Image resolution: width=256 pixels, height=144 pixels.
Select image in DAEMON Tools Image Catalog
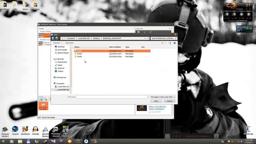[x=44, y=35]
